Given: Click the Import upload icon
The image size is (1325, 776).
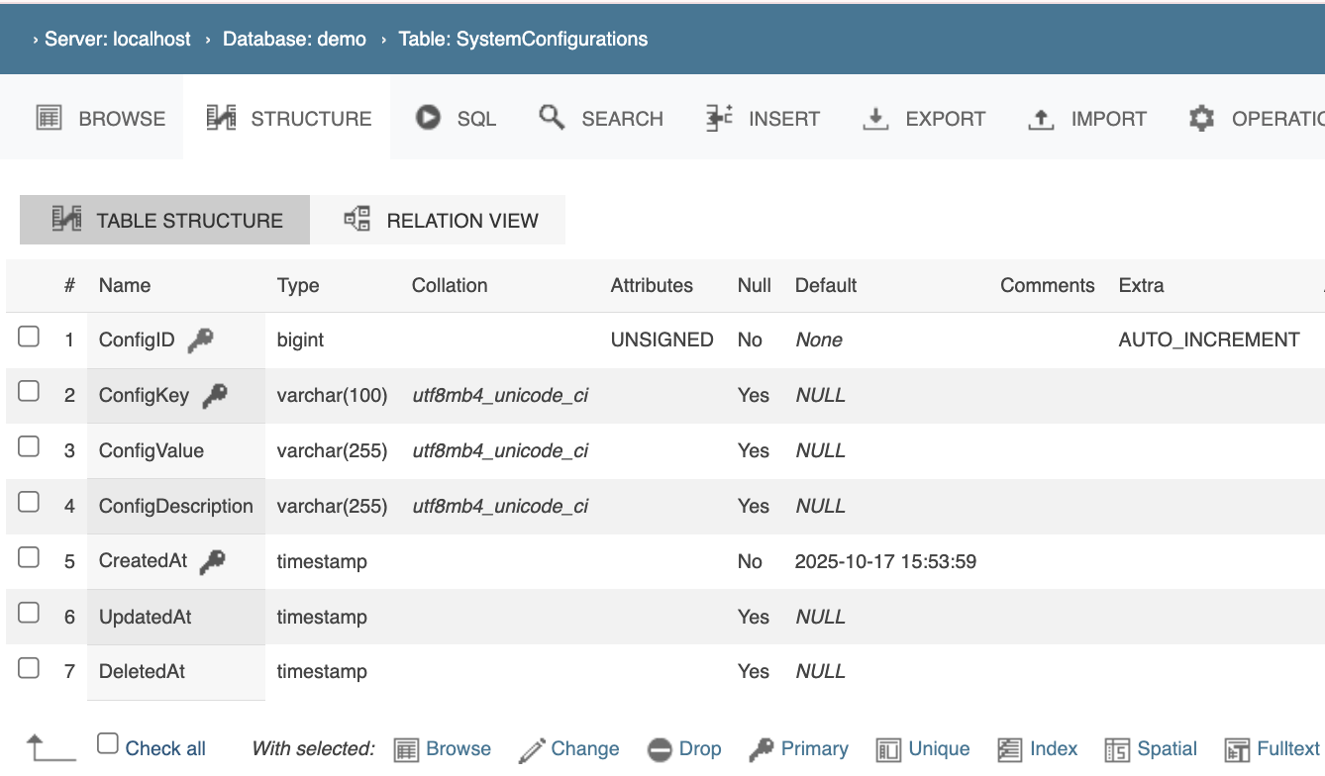Looking at the screenshot, I should 1040,119.
